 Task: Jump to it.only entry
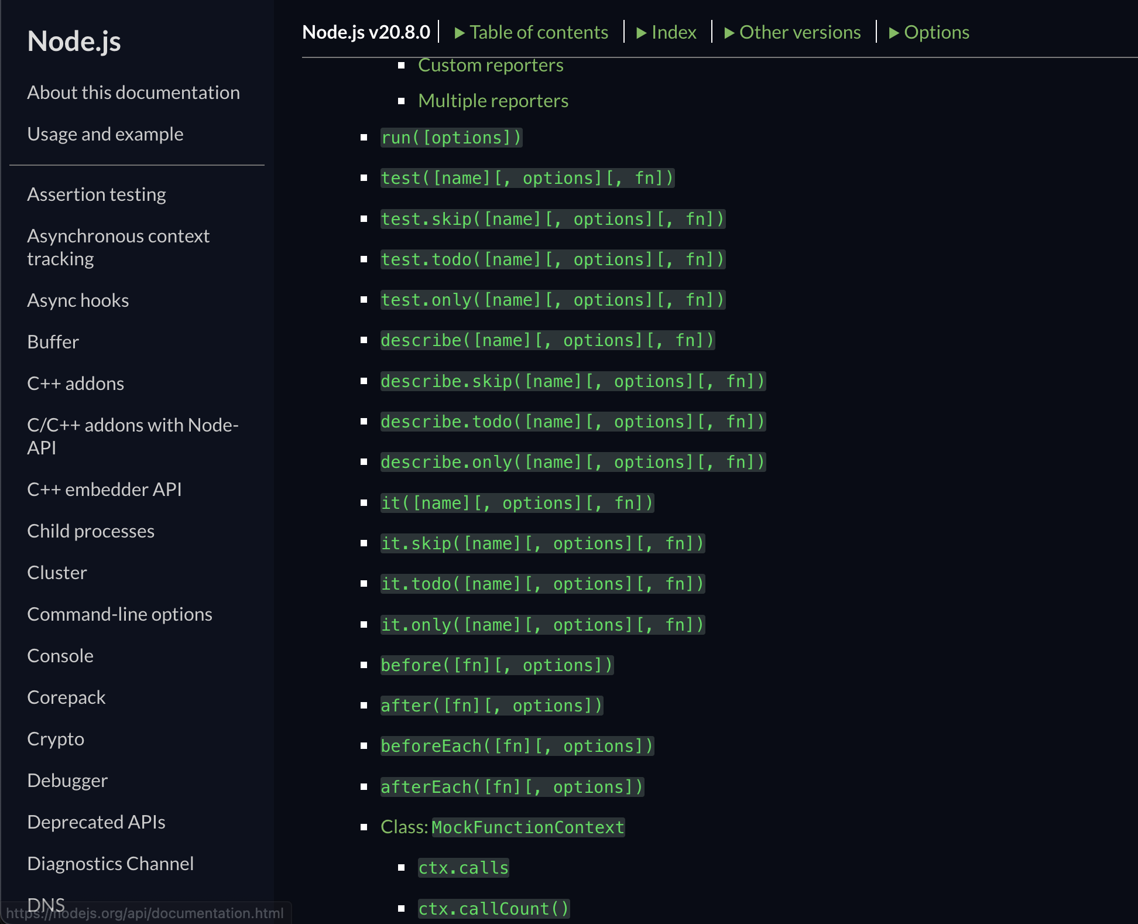pos(543,625)
